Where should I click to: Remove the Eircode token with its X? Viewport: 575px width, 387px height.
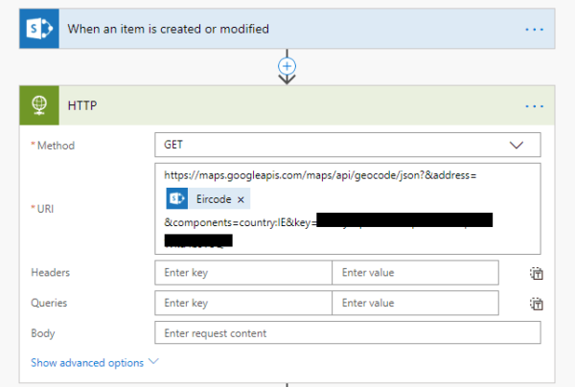(241, 199)
